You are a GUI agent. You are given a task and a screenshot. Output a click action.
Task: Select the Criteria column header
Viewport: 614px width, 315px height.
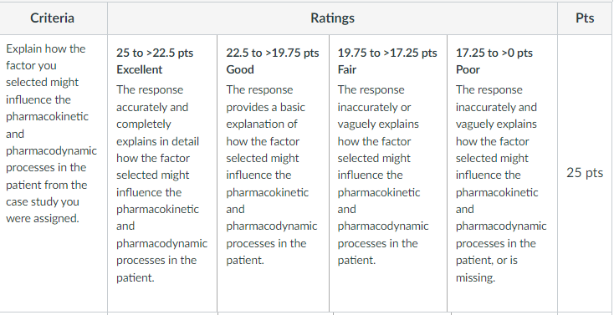click(54, 18)
